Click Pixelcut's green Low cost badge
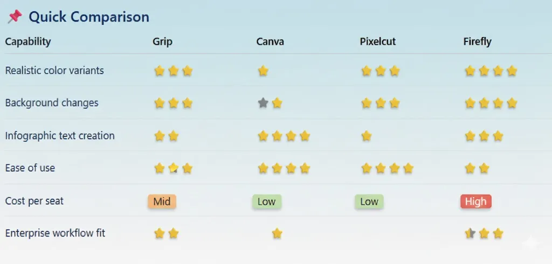This screenshot has height=264, width=552. 369,202
